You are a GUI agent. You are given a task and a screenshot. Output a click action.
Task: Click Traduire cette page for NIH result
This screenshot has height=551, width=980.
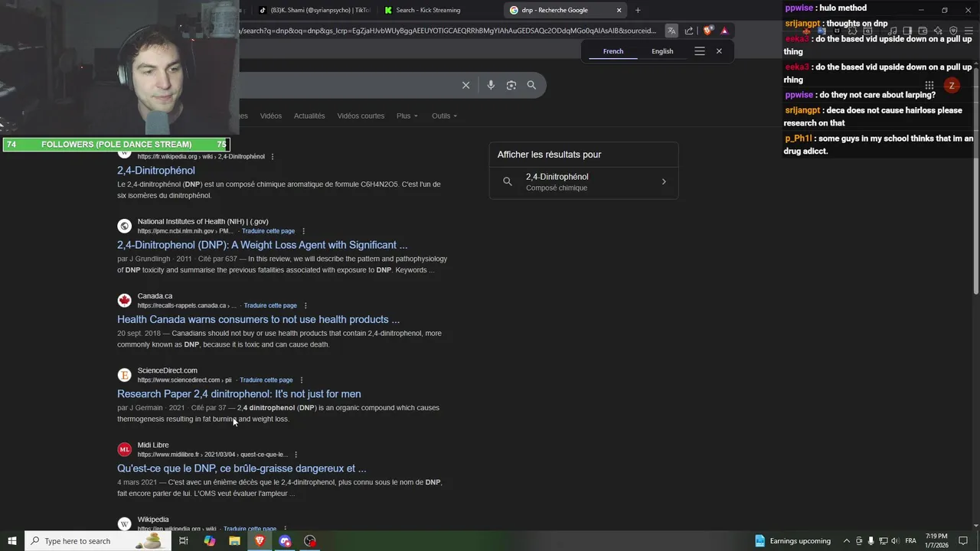click(x=268, y=231)
